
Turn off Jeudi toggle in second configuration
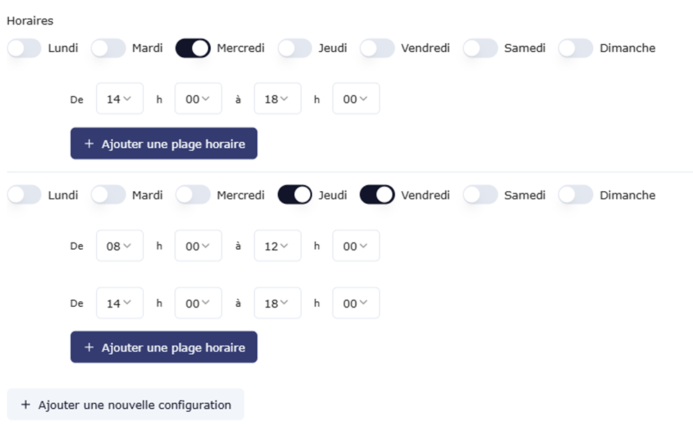tap(295, 195)
